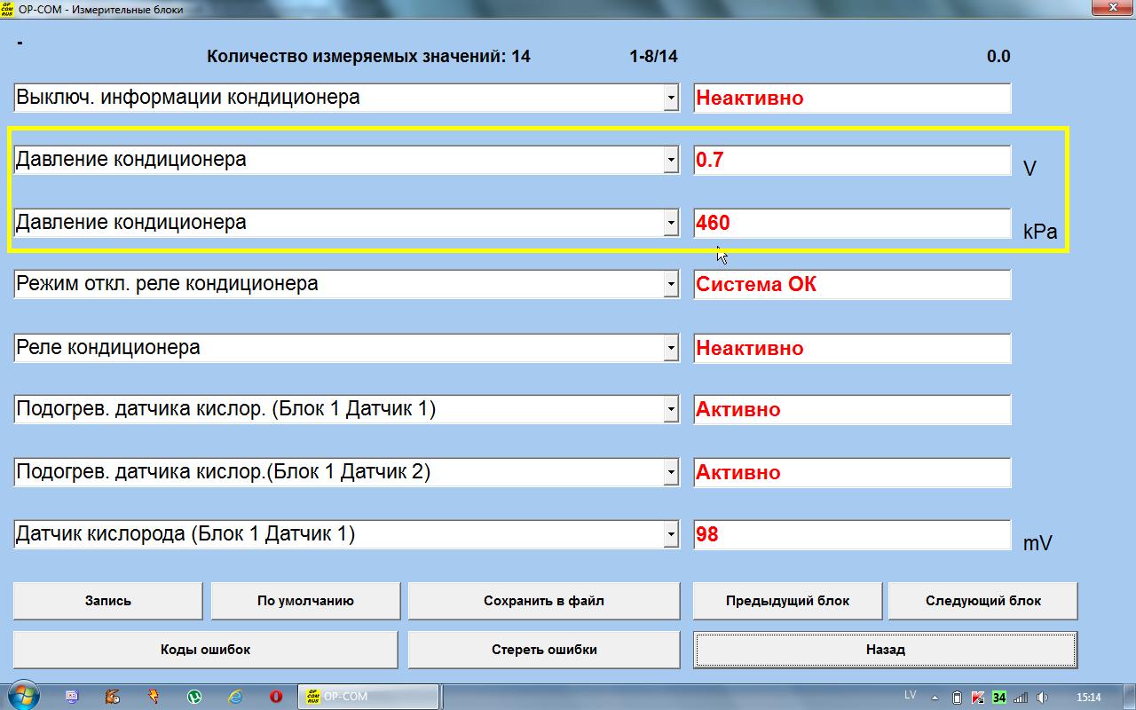Open the 'Режим откл. реле кондиционера' dropdown

pyautogui.click(x=671, y=285)
